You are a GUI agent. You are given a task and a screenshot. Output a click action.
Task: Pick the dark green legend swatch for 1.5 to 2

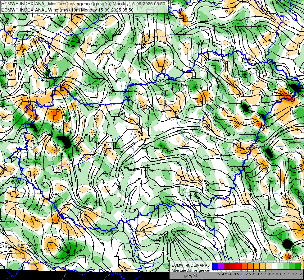pos(298,266)
